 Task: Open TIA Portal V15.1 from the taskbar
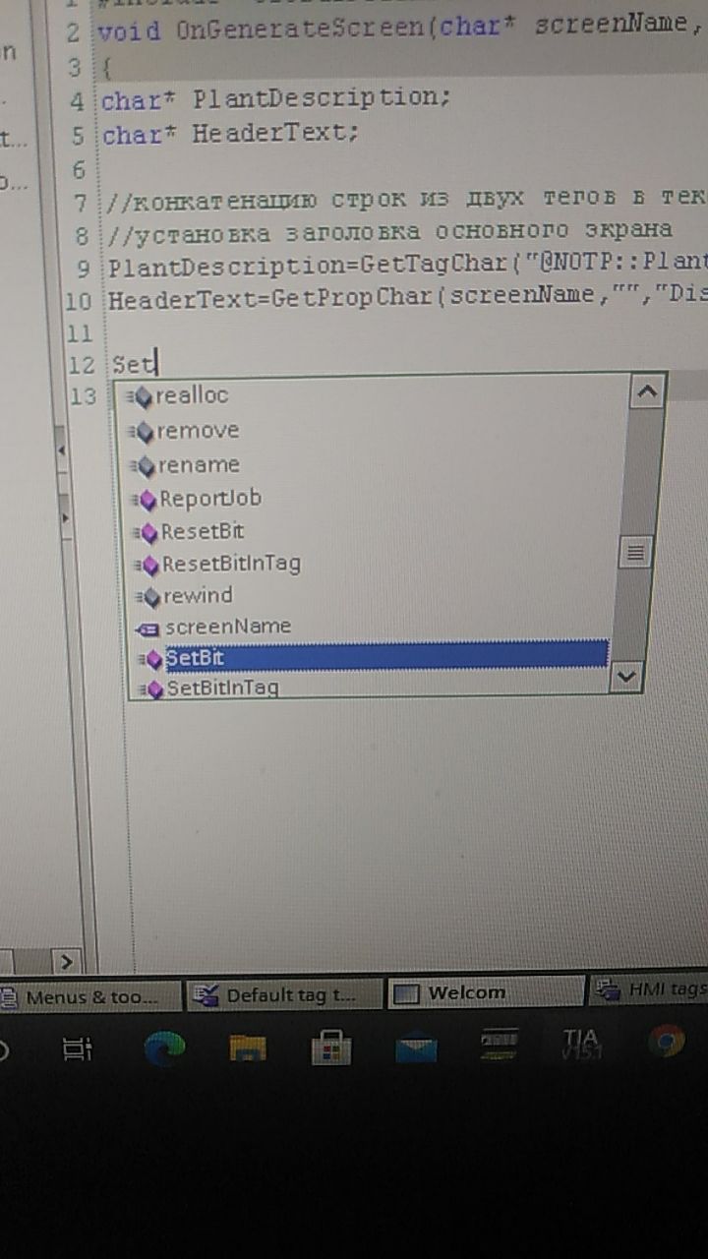point(579,1045)
